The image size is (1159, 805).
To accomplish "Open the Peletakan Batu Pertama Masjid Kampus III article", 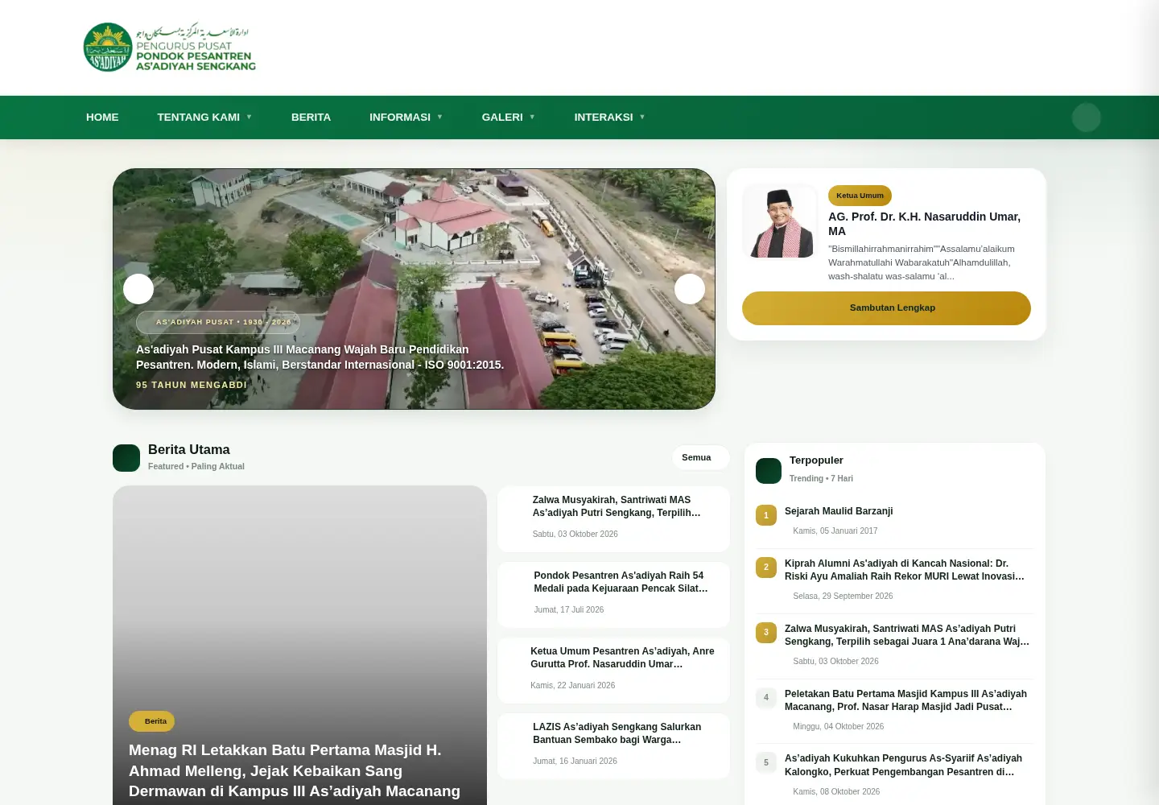I will point(905,700).
